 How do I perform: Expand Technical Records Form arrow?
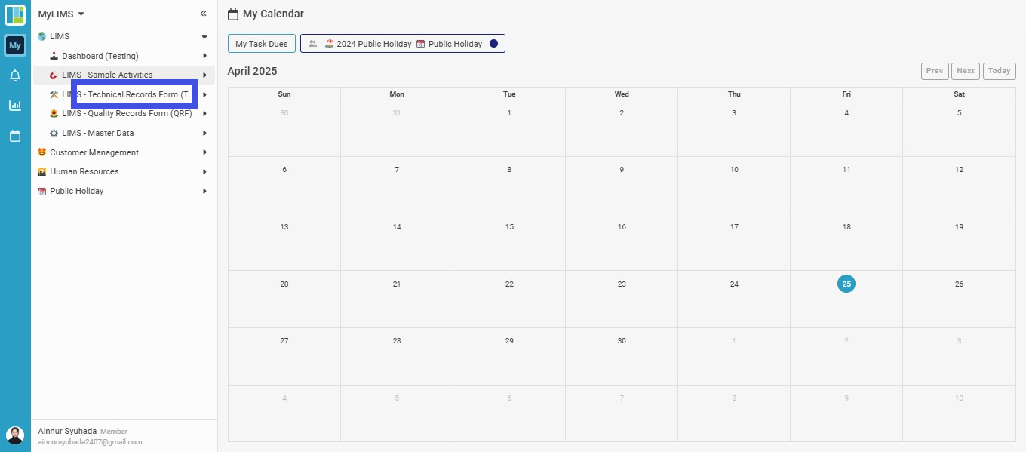click(204, 94)
